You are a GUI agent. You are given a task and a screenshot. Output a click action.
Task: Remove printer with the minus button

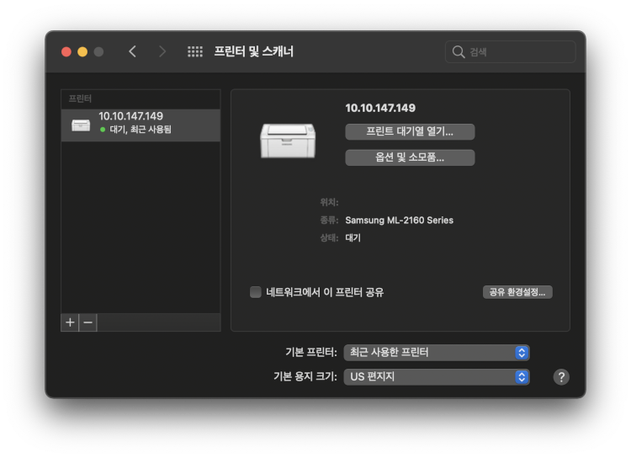[88, 322]
